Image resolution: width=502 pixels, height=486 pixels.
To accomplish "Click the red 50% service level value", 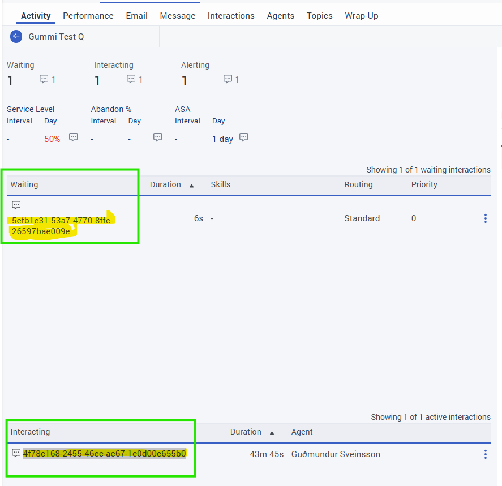I will (x=52, y=139).
